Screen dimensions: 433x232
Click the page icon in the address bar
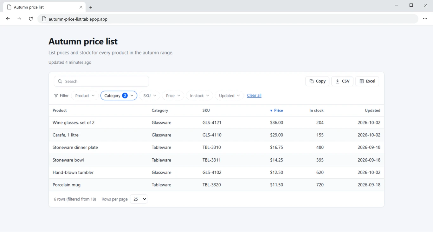[44, 19]
